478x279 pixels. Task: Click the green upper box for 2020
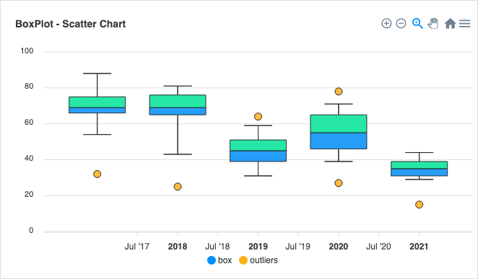coord(339,124)
